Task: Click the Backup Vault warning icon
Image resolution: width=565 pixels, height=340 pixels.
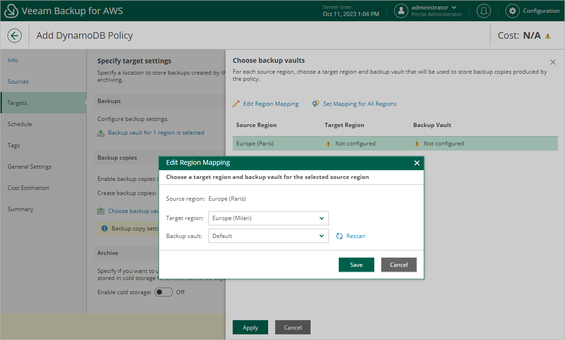Action: (x=417, y=144)
